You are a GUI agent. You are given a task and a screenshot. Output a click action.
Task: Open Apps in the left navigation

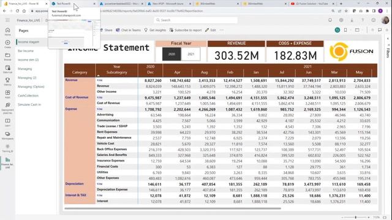(x=7, y=94)
